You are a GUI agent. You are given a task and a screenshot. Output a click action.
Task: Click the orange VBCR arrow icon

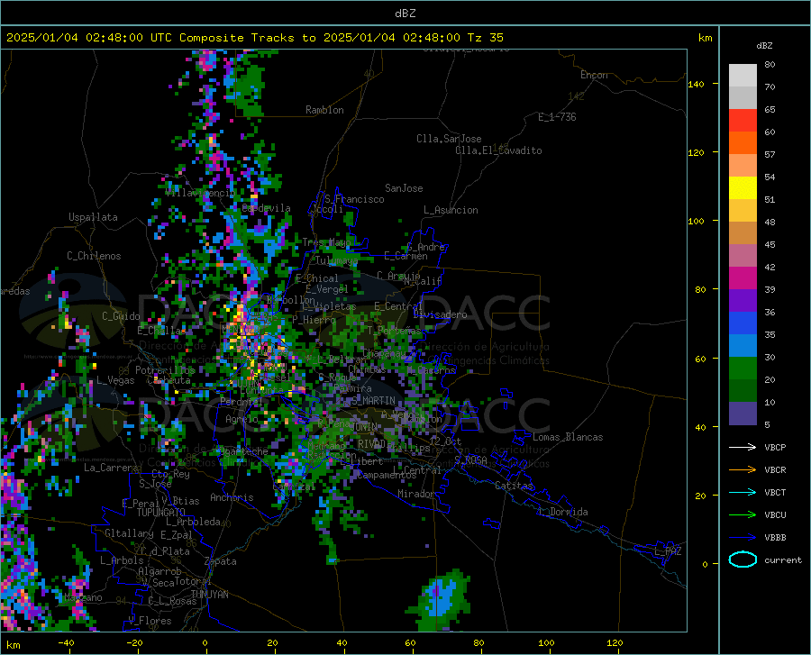[743, 469]
